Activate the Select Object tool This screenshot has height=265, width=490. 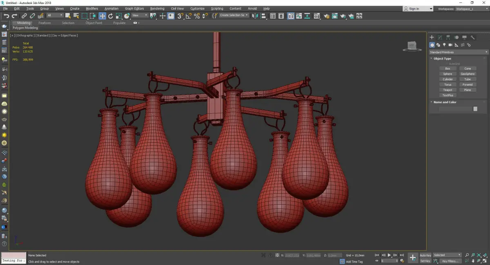68,16
